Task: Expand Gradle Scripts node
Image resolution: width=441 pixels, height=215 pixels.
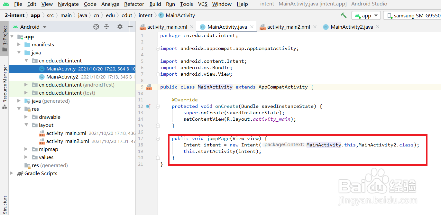Action: pos(12,173)
